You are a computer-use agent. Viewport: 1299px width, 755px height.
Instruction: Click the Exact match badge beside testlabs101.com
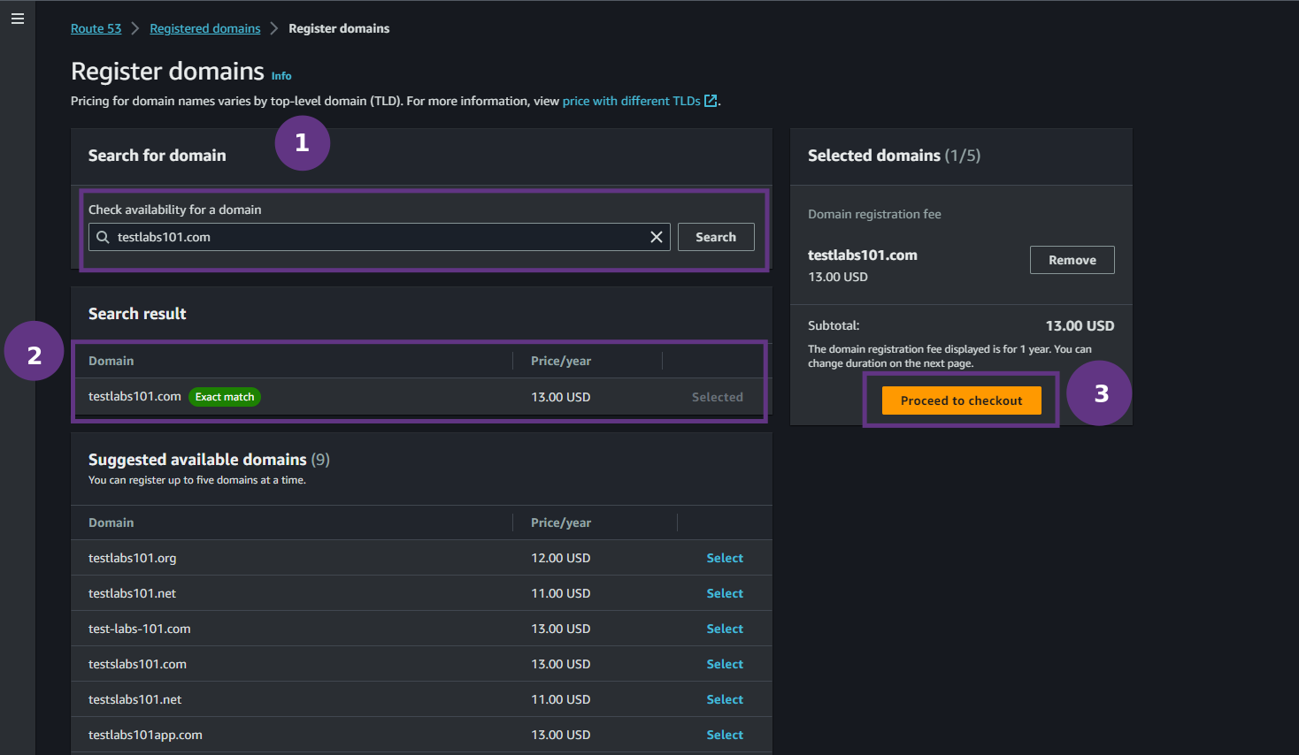coord(224,396)
